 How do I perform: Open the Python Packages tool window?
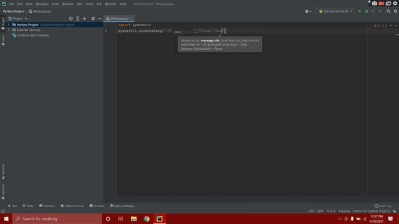[x=122, y=206]
